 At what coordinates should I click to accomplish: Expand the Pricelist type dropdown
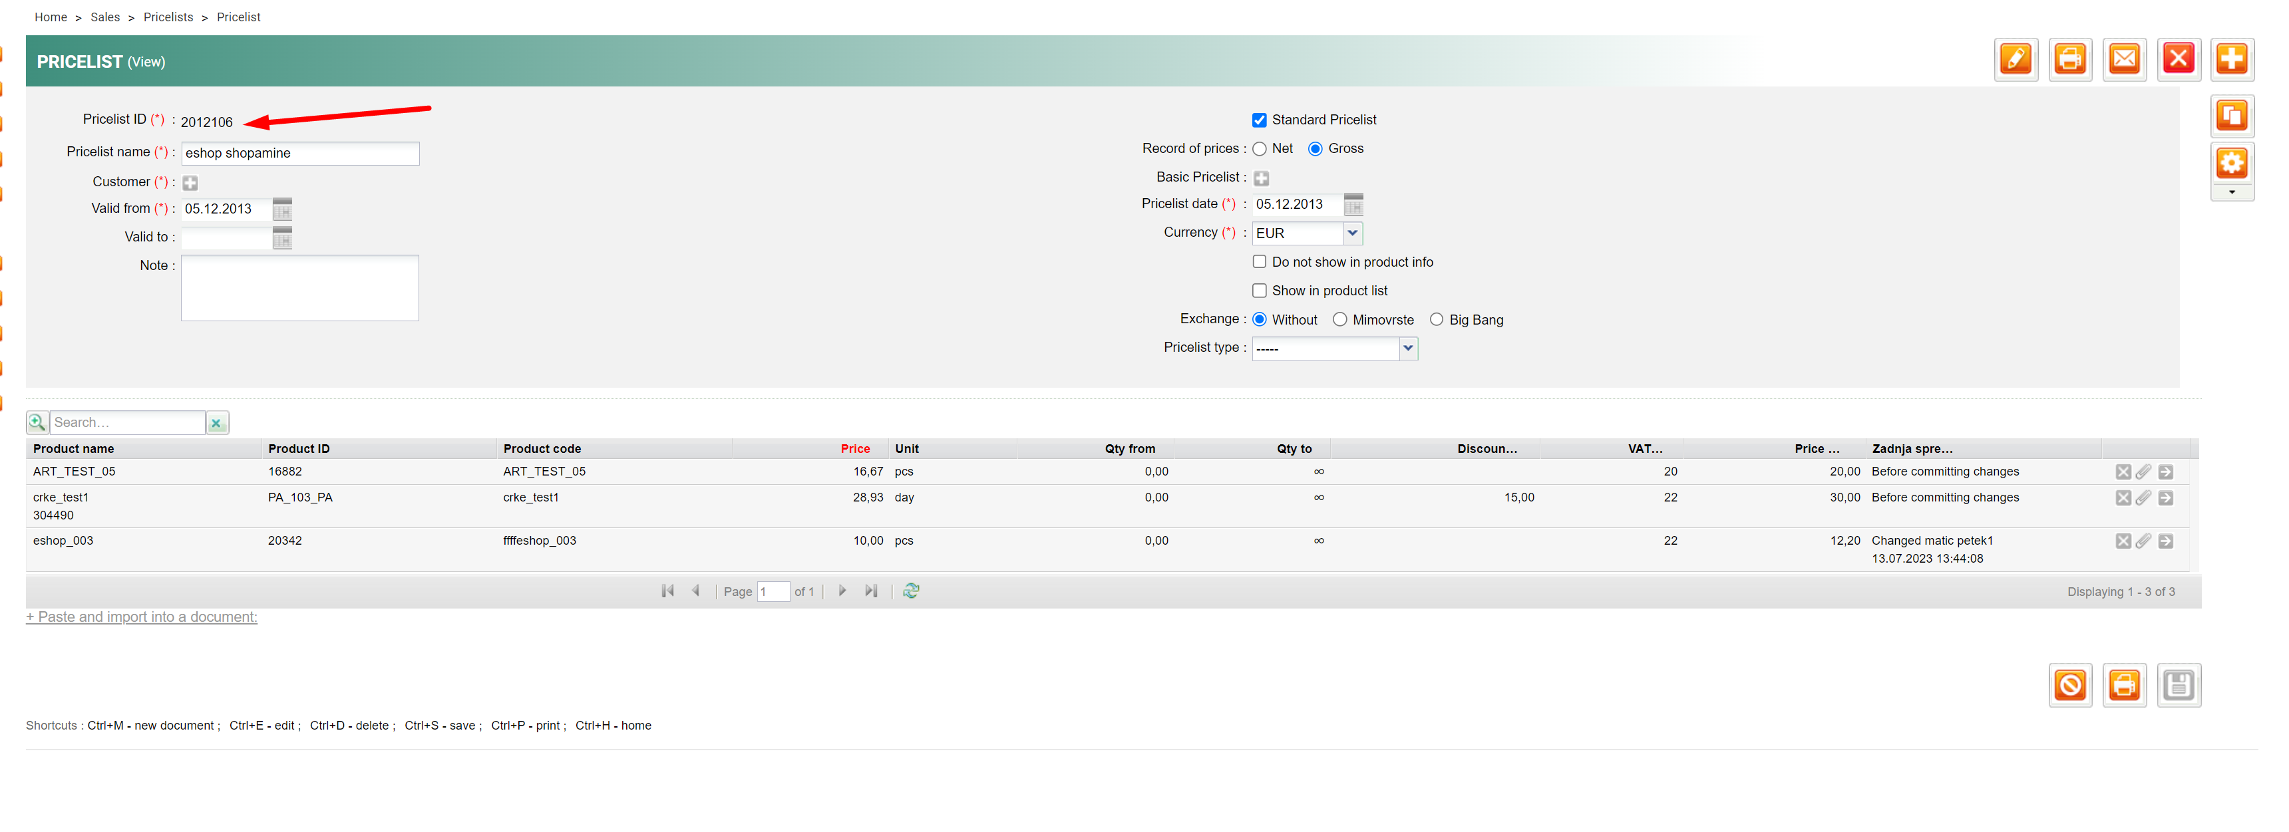point(1407,348)
